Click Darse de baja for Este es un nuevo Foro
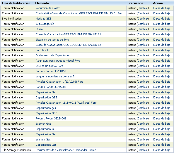 (x=162, y=66)
